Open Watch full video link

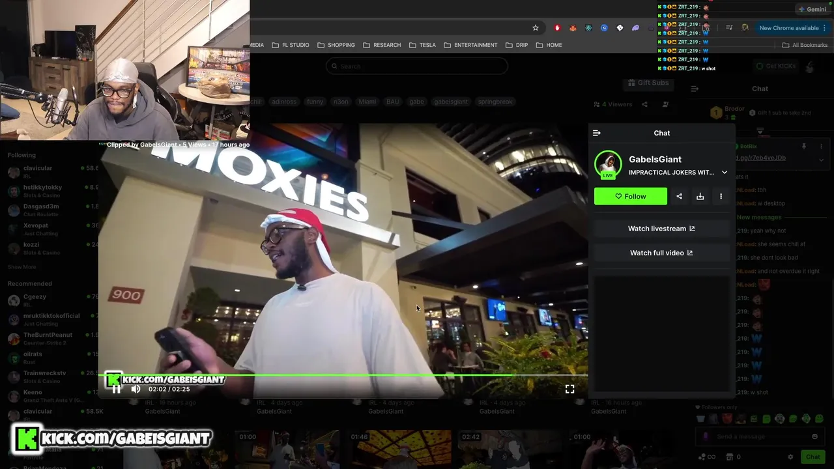tap(661, 253)
